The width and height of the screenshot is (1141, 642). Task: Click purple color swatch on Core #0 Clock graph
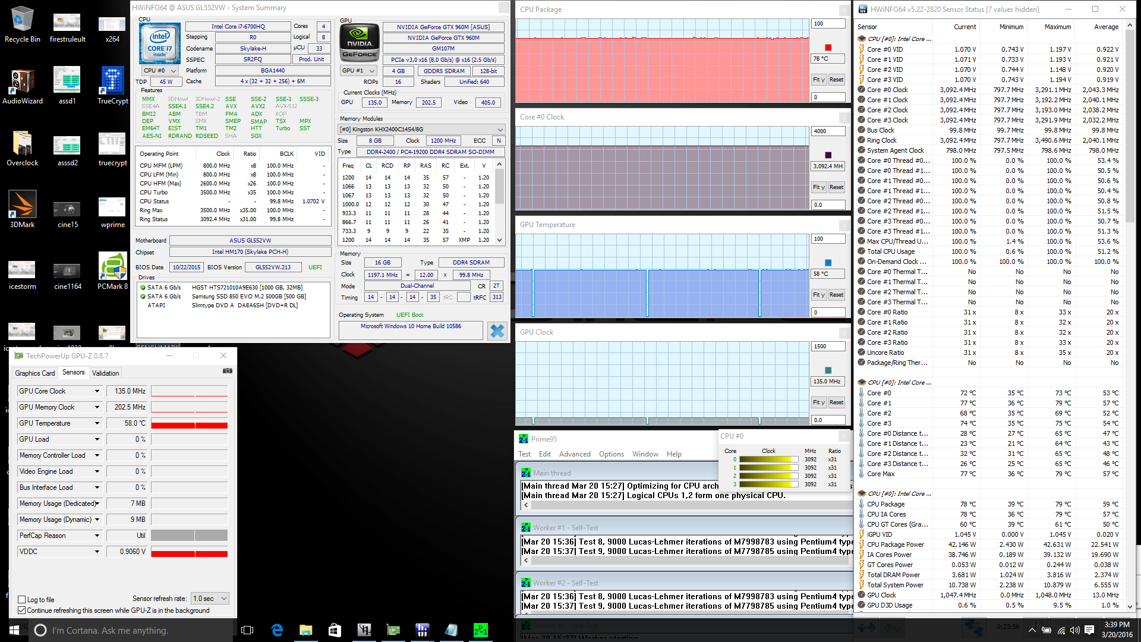pyautogui.click(x=828, y=155)
